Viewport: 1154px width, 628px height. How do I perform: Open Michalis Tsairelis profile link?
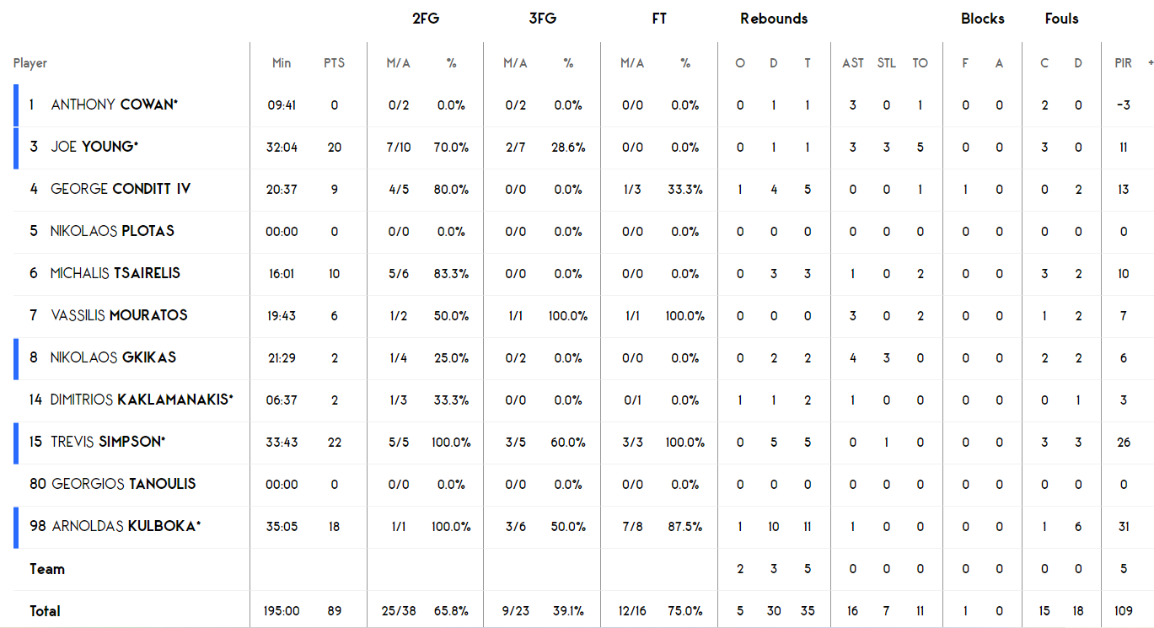(115, 273)
